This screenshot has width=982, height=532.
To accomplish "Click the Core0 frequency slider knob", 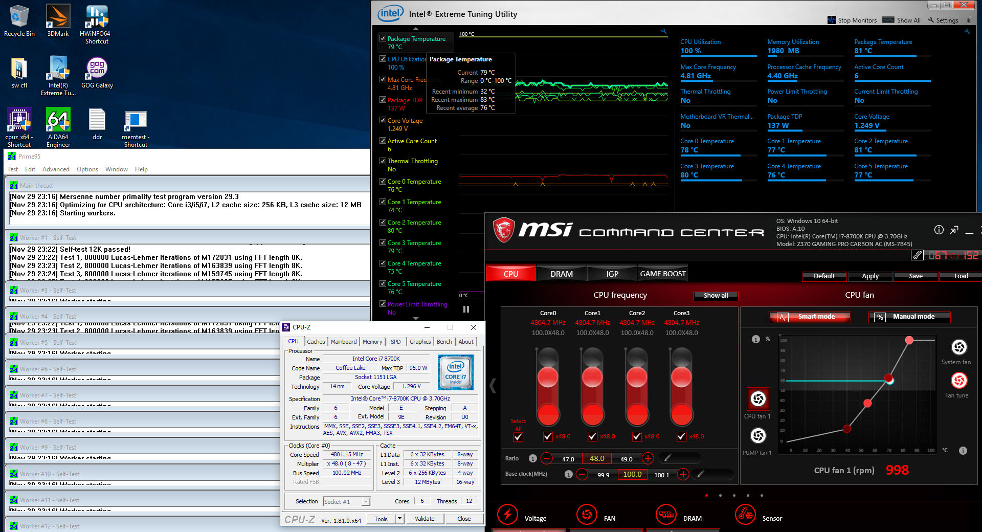I will pyautogui.click(x=548, y=377).
